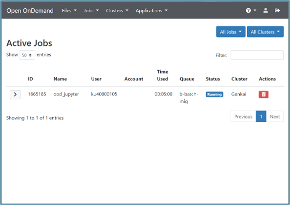The height and width of the screenshot is (205, 290).
Task: Open the Help question-mark menu
Action: 251,11
